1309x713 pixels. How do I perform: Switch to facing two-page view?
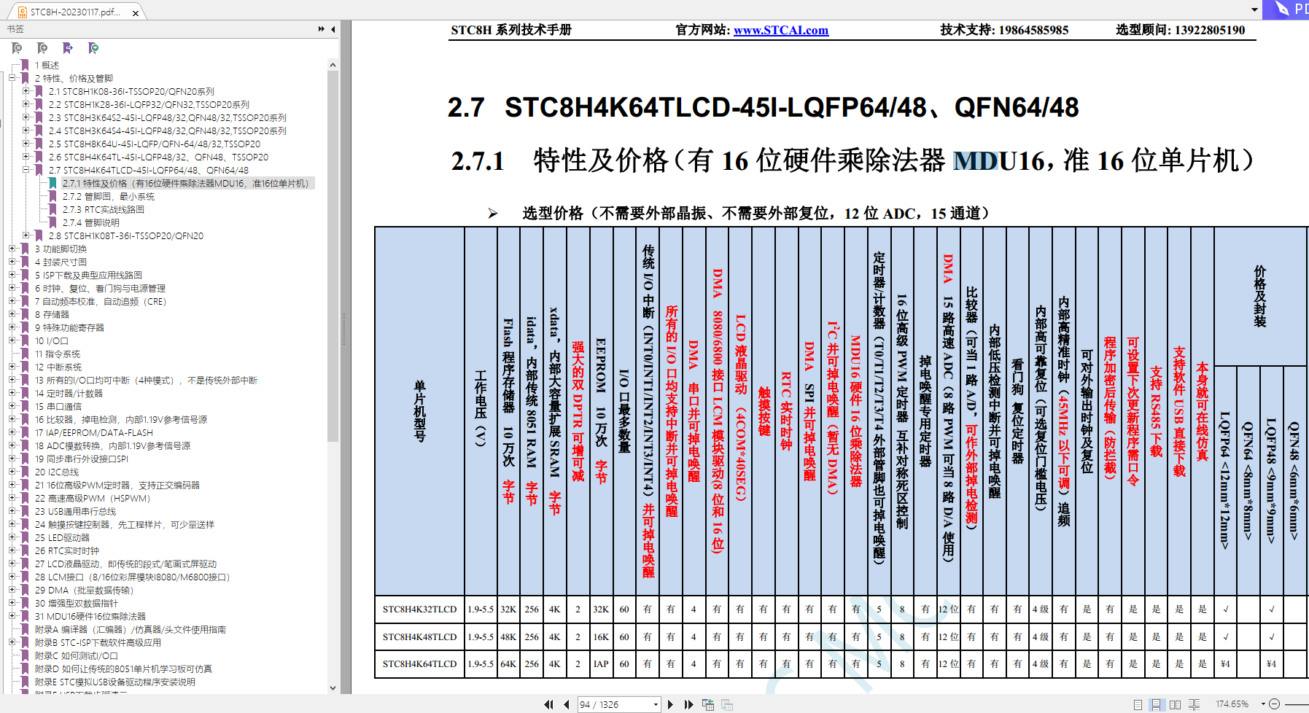tap(1175, 704)
